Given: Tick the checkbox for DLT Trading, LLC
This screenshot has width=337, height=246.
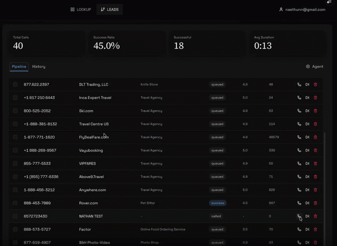Looking at the screenshot, I should [15, 84].
